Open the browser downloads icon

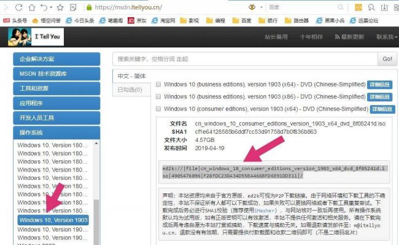click(384, 7)
